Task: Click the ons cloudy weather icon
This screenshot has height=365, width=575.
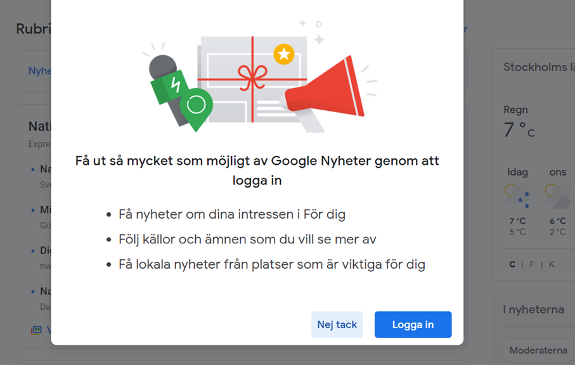Action: pyautogui.click(x=557, y=196)
